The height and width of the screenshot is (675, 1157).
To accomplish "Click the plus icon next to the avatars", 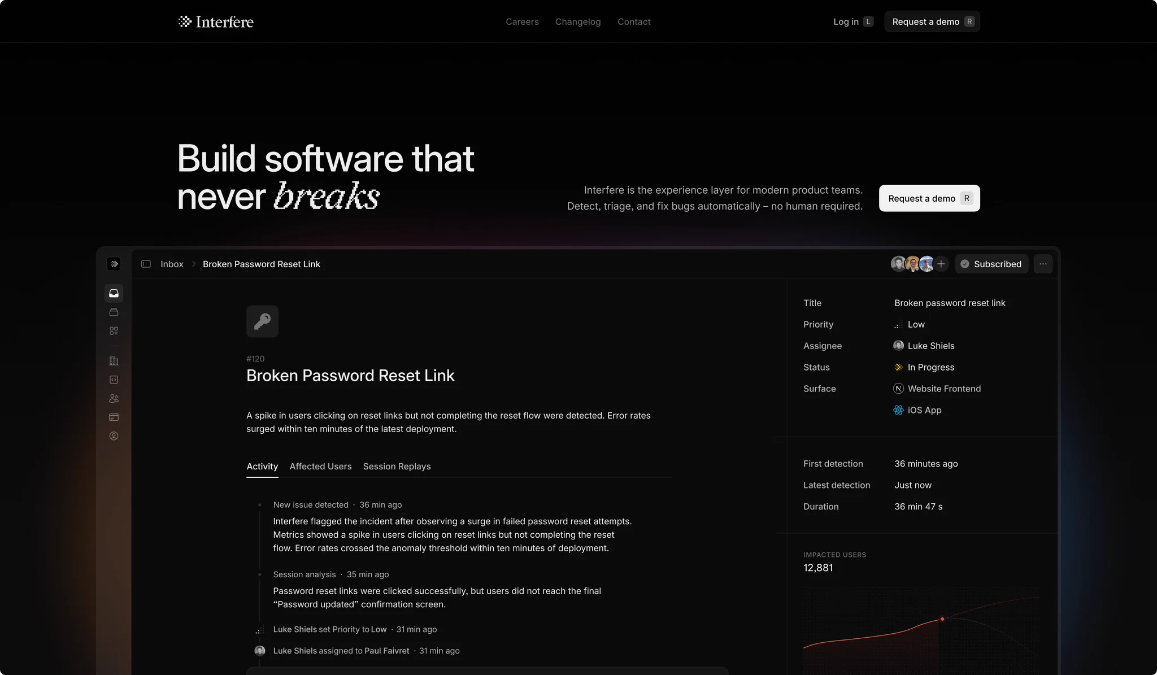I will 941,264.
